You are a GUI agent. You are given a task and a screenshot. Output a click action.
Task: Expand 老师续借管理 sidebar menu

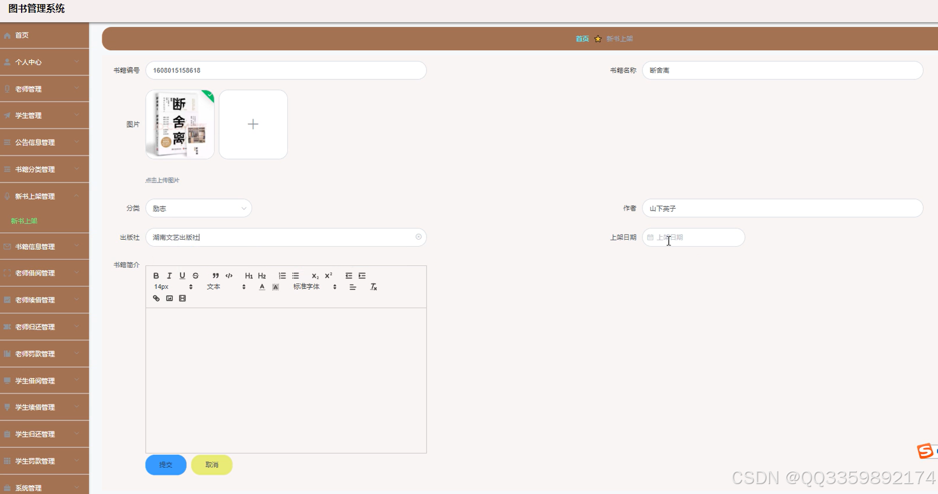[44, 300]
